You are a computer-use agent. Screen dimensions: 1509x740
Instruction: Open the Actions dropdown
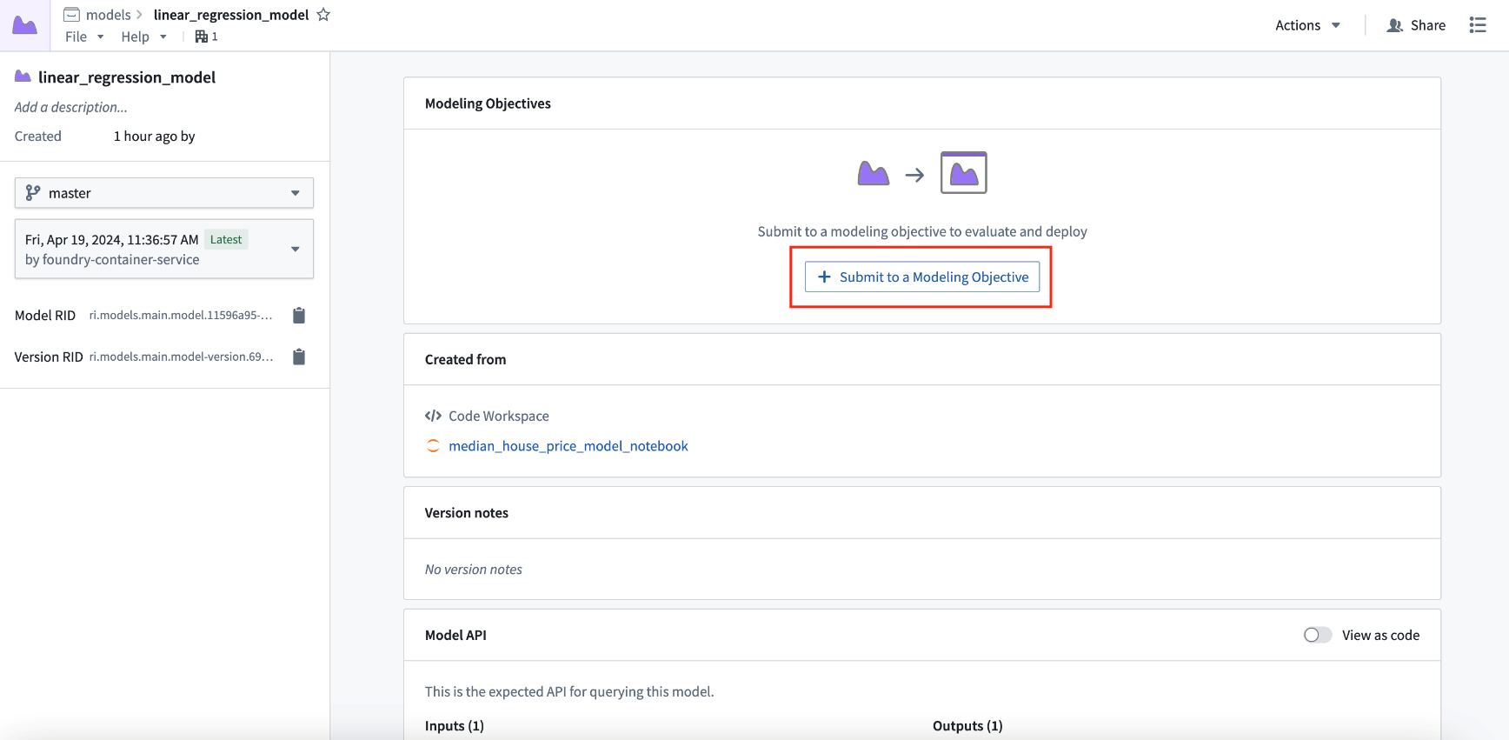1307,25
